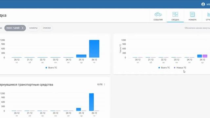Toggle 'Новых ТС' legend item
The height and width of the screenshot is (118, 210).
(x=180, y=68)
